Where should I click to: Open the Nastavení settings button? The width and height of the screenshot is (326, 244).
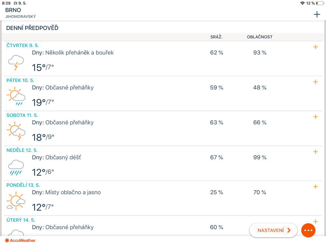273,230
